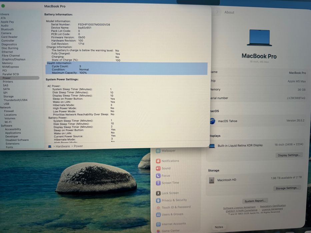This screenshot has height=233, width=311.
Task: Click the macOS Tahoe icon in About
Action: (212, 121)
